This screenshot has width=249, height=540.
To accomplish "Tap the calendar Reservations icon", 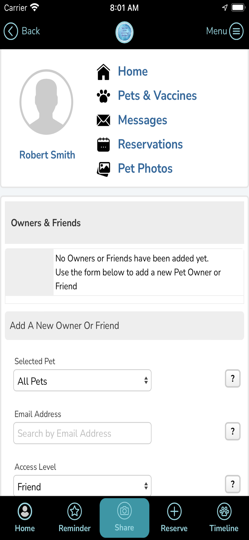I will [103, 144].
